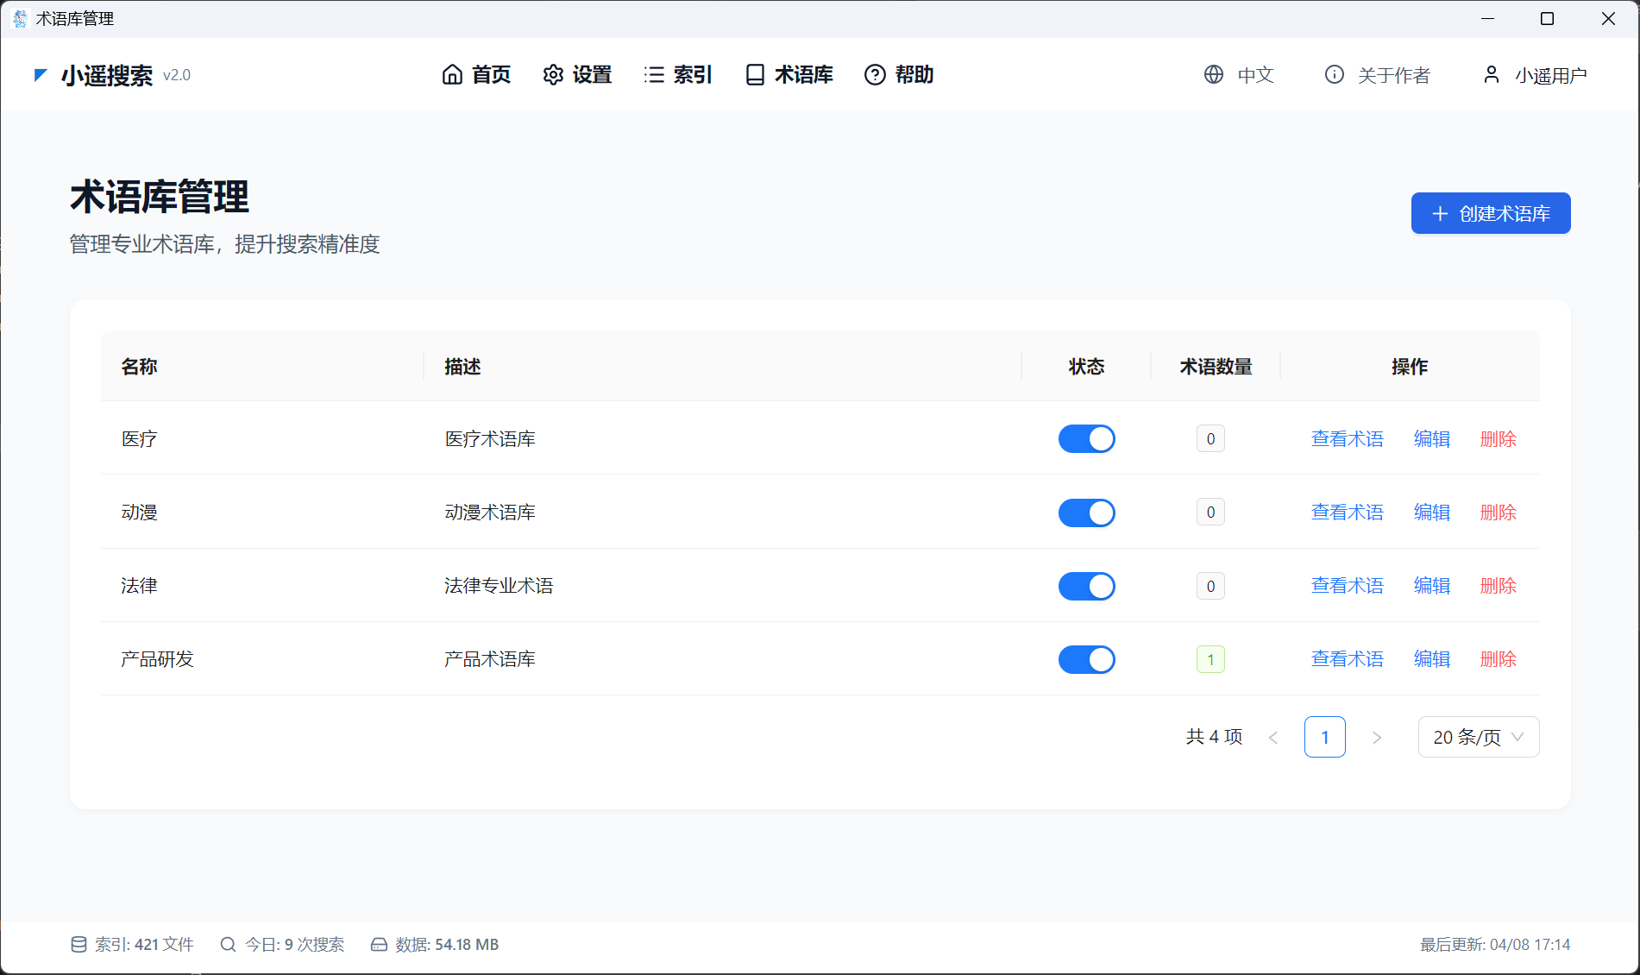Screen dimensions: 1640x975
Task: Edit the 动漫 glossary
Action: click(x=1432, y=513)
